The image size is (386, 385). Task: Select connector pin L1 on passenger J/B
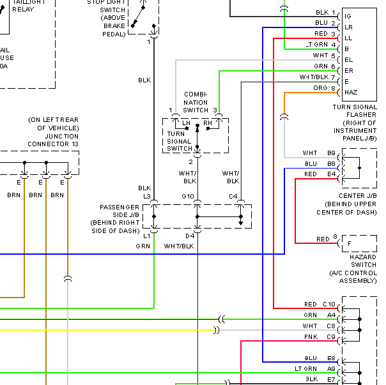click(147, 236)
